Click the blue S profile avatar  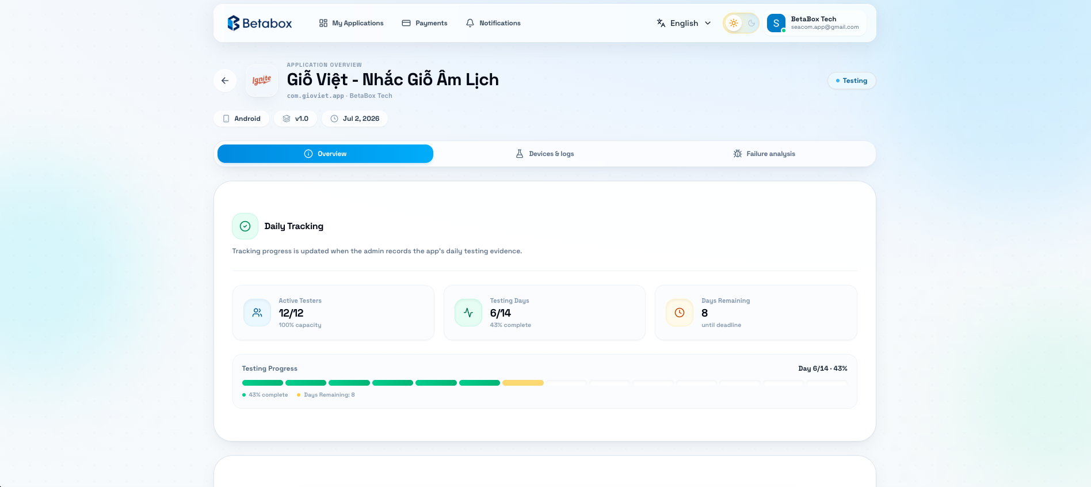pyautogui.click(x=776, y=23)
